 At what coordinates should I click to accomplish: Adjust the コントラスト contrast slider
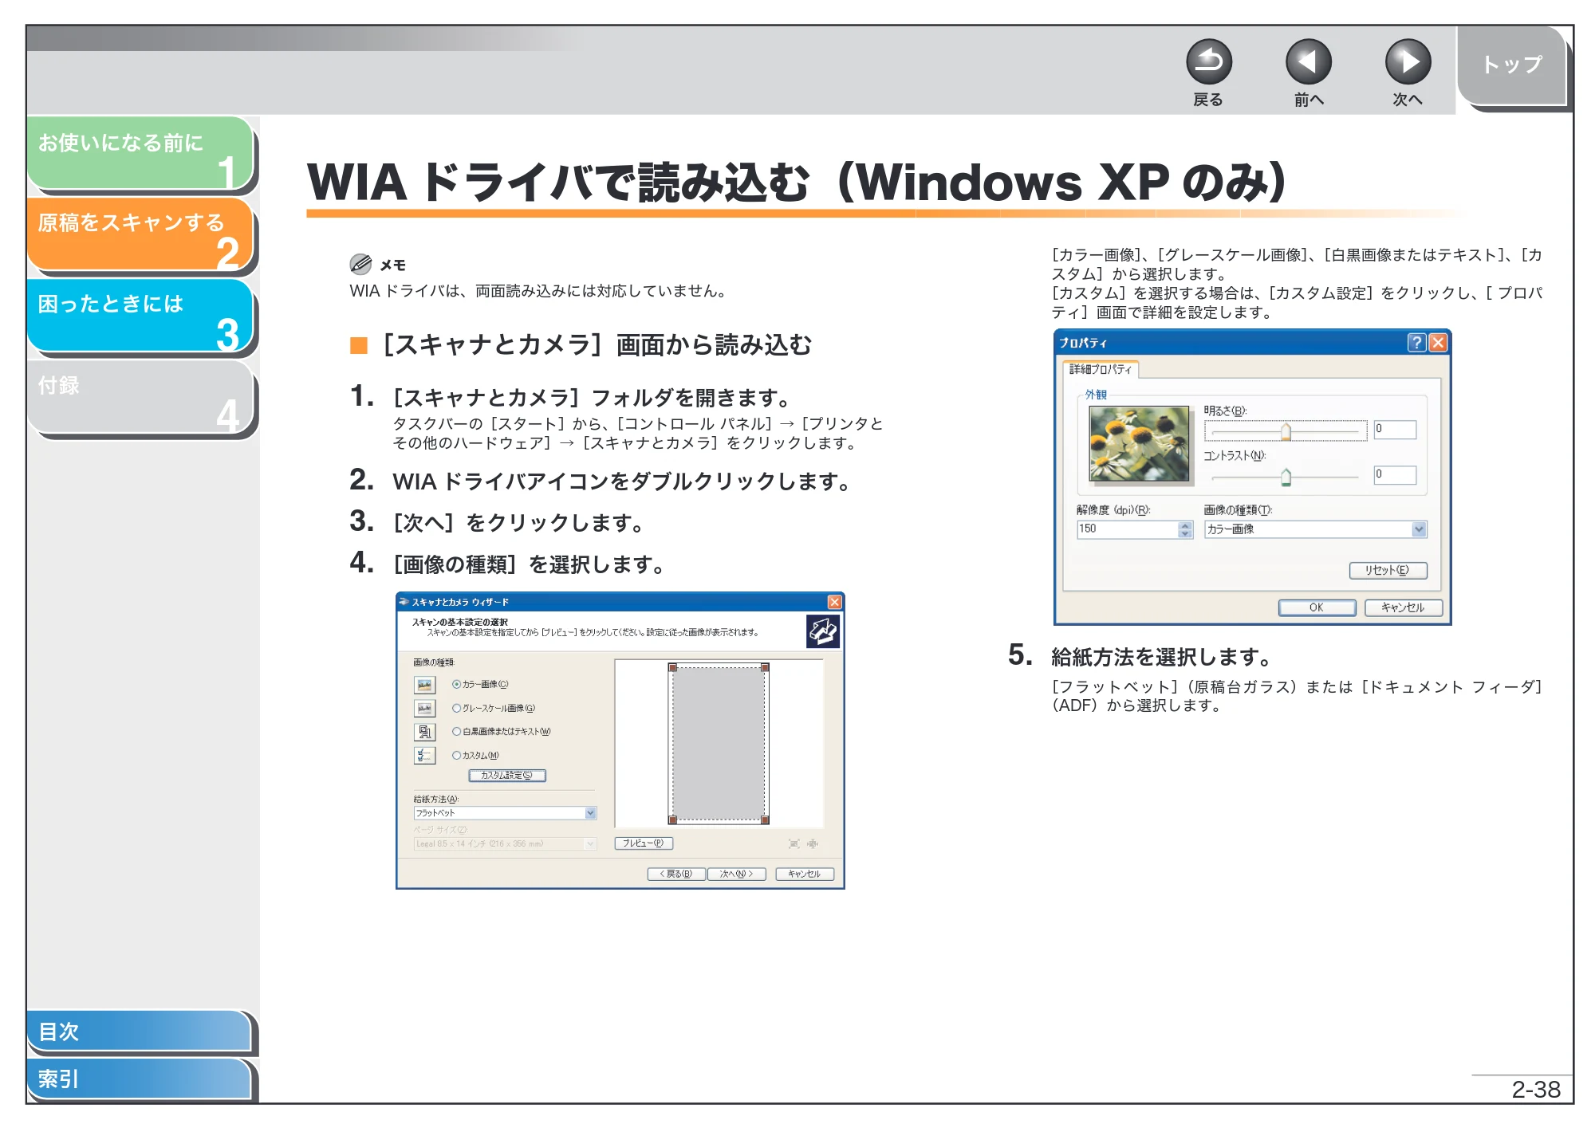coord(1285,477)
